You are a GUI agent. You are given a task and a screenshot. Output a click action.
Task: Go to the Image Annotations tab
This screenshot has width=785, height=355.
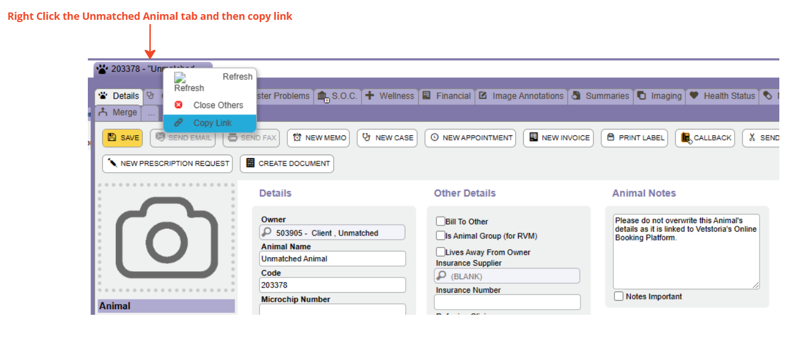pos(521,96)
